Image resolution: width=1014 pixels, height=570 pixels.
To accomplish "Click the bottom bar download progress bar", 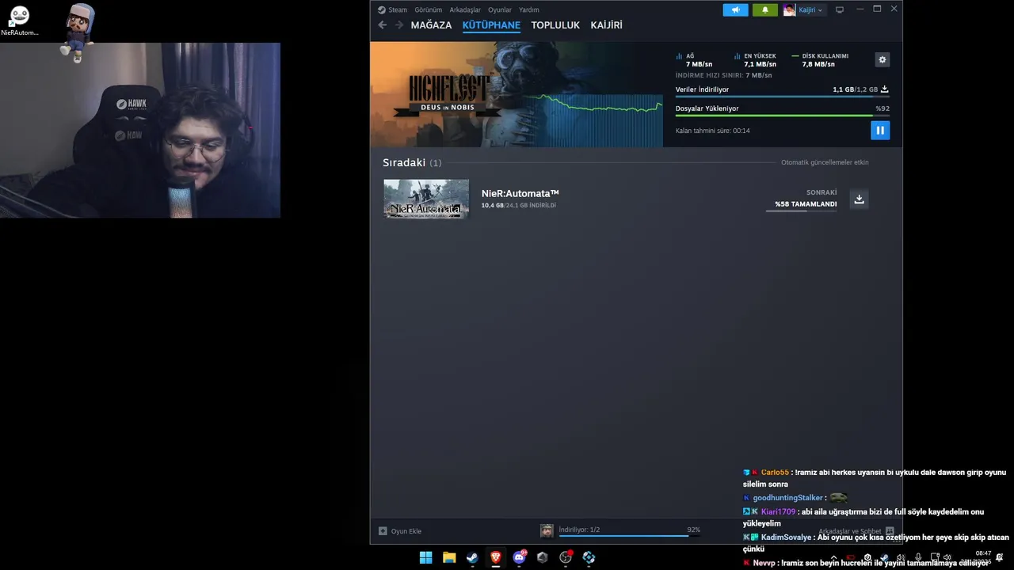I will [x=629, y=536].
